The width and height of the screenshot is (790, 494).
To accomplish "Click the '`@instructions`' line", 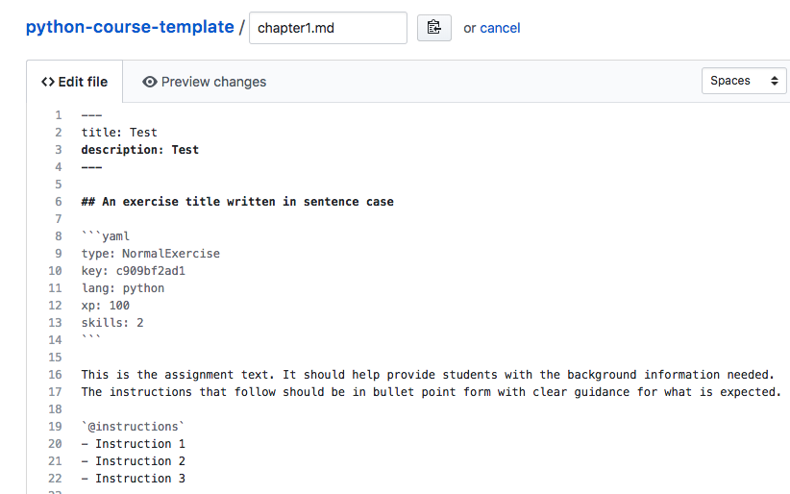I will coord(133,427).
